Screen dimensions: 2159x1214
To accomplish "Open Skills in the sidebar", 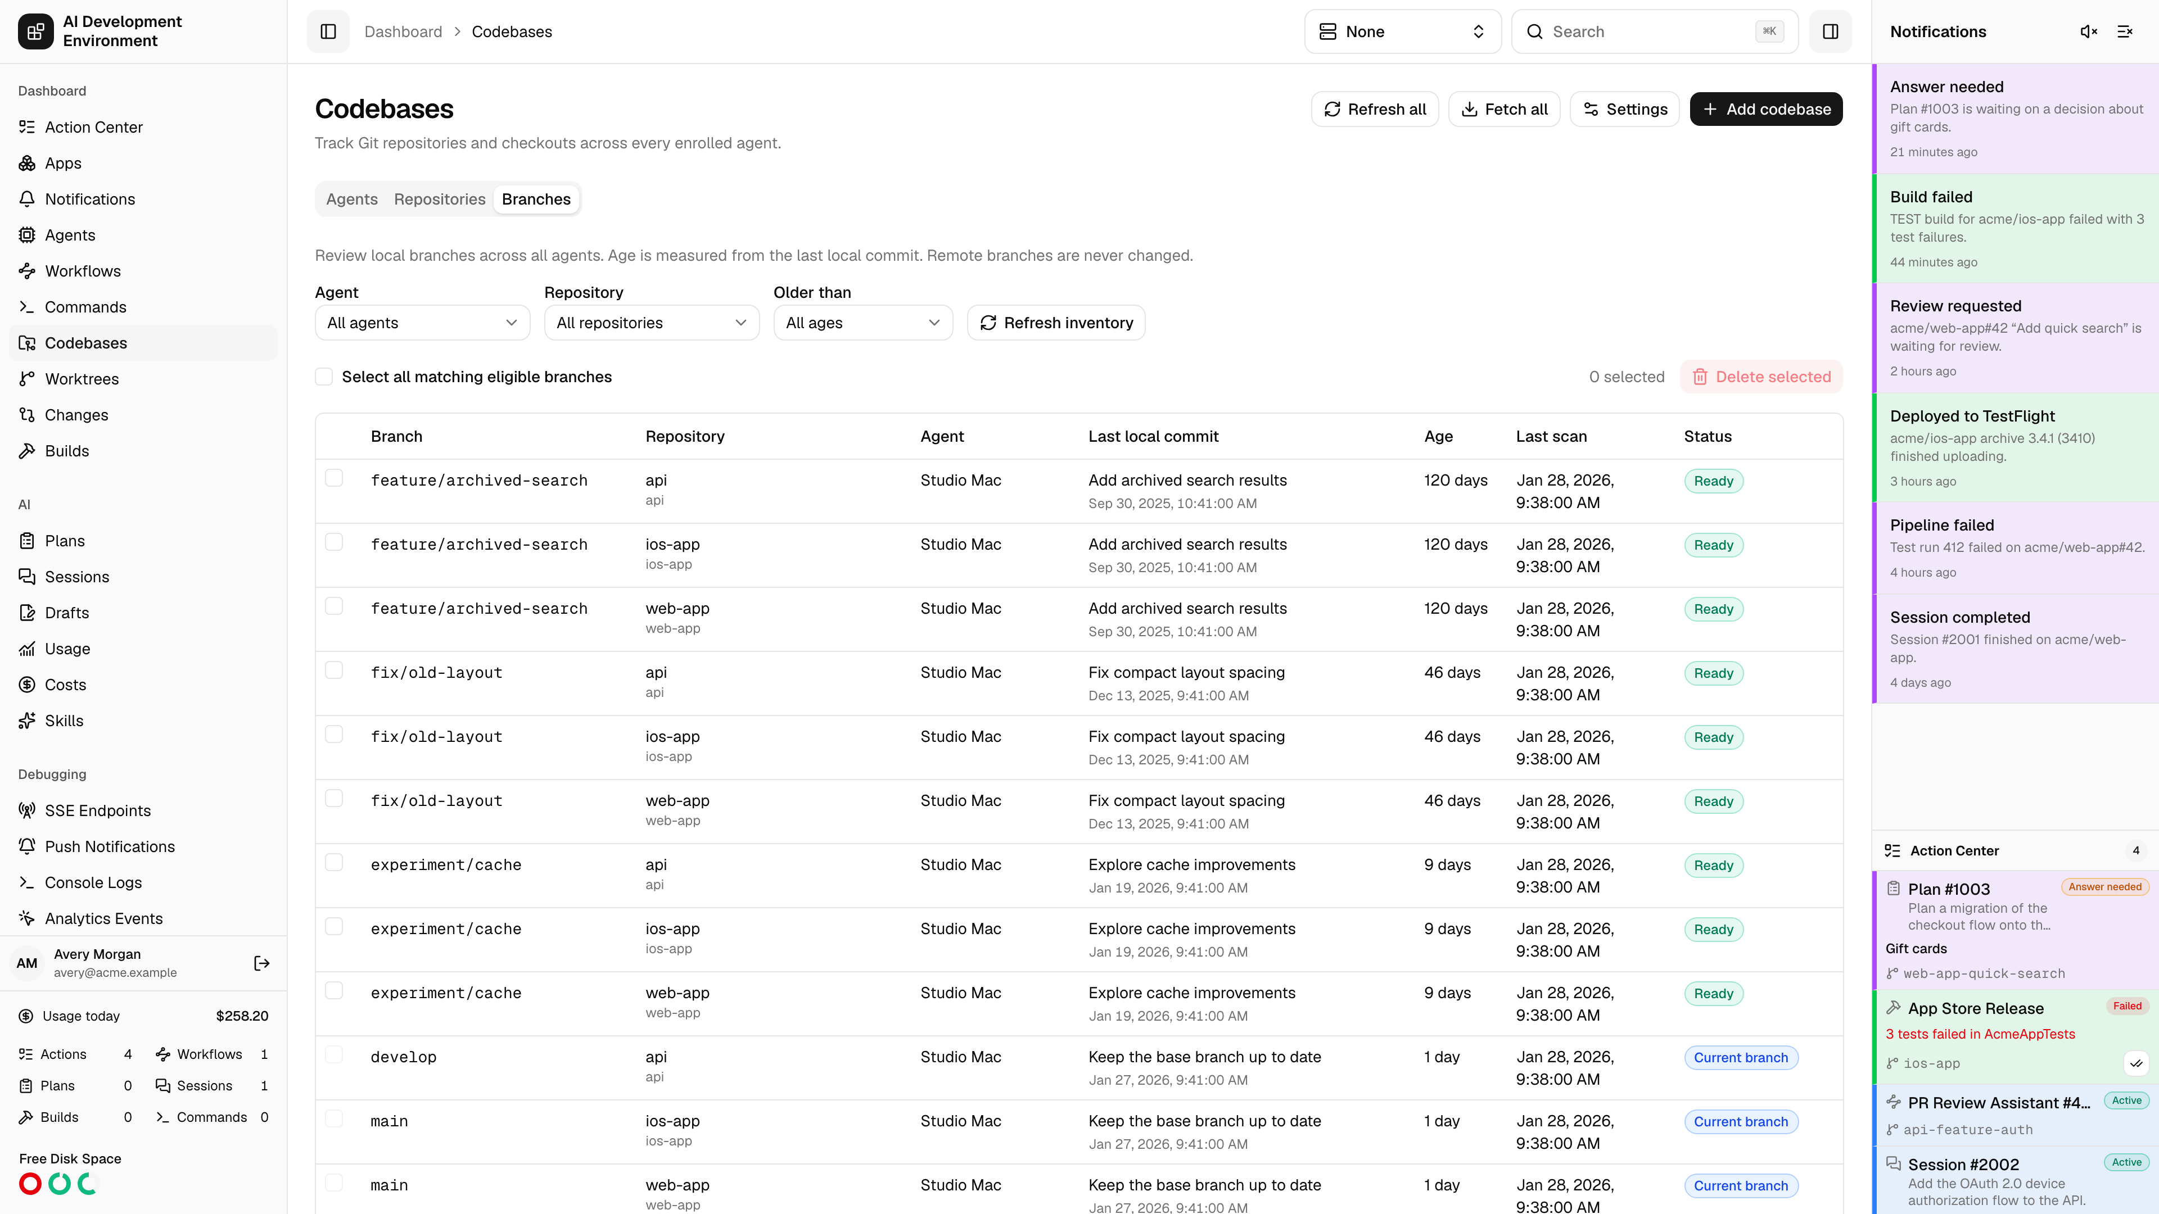I will [143, 721].
